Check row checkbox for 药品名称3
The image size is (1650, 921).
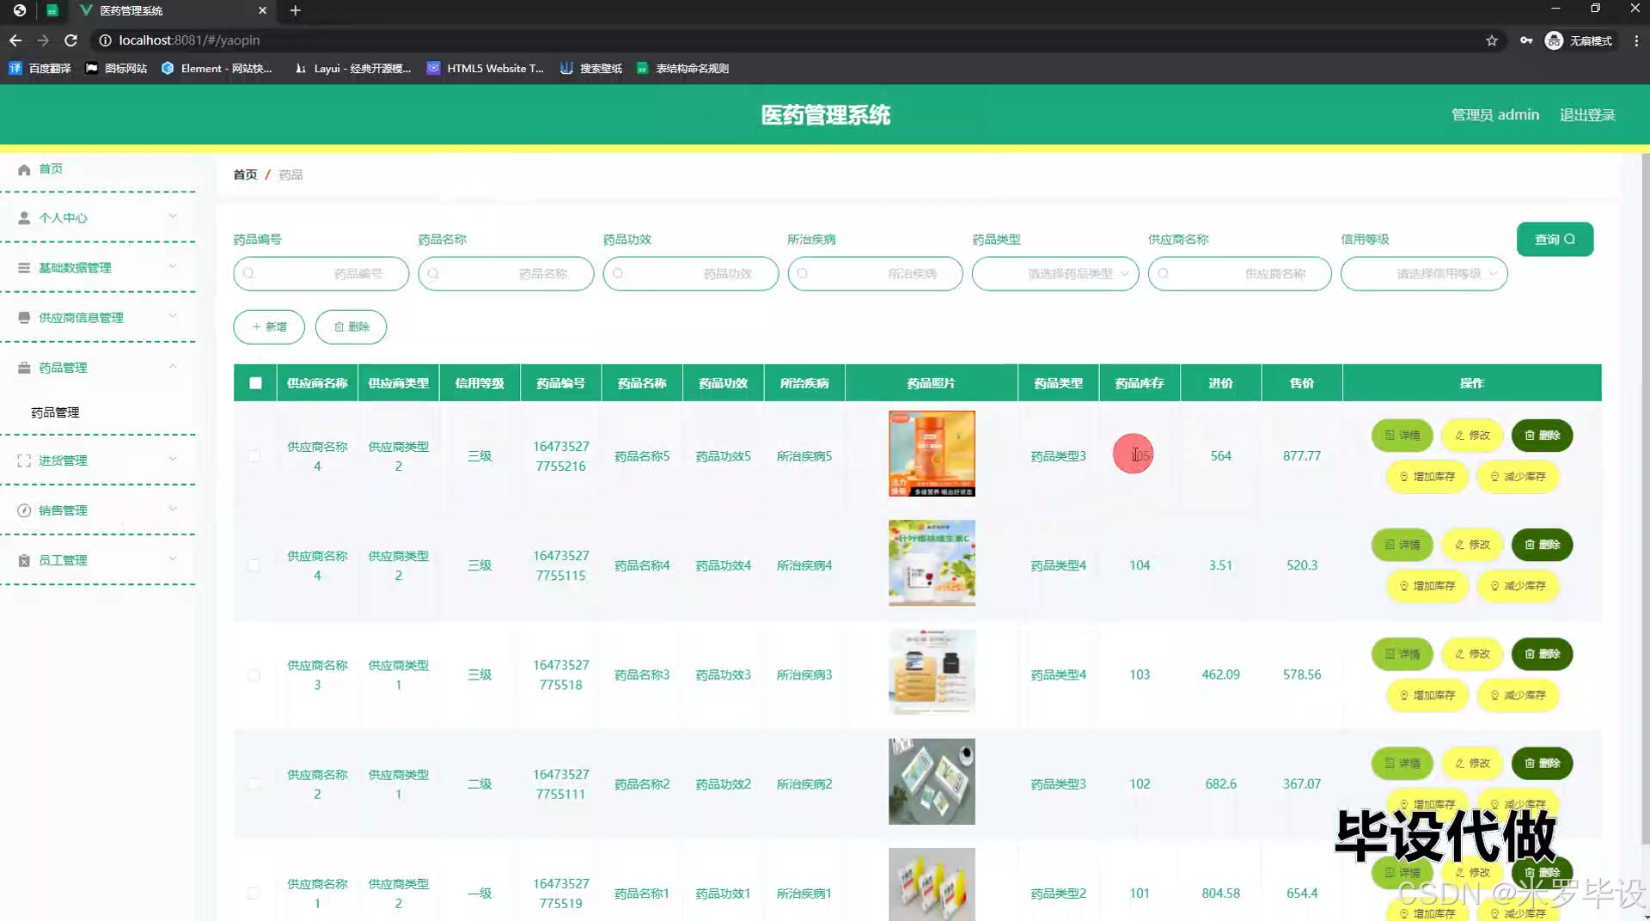point(254,675)
